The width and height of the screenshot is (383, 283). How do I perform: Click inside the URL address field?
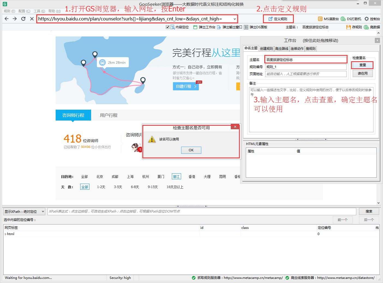tap(134, 19)
